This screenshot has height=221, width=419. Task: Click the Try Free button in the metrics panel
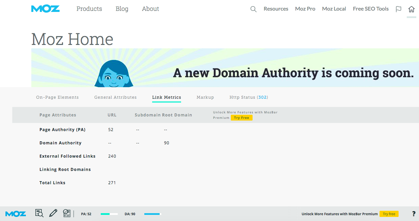pyautogui.click(x=241, y=117)
